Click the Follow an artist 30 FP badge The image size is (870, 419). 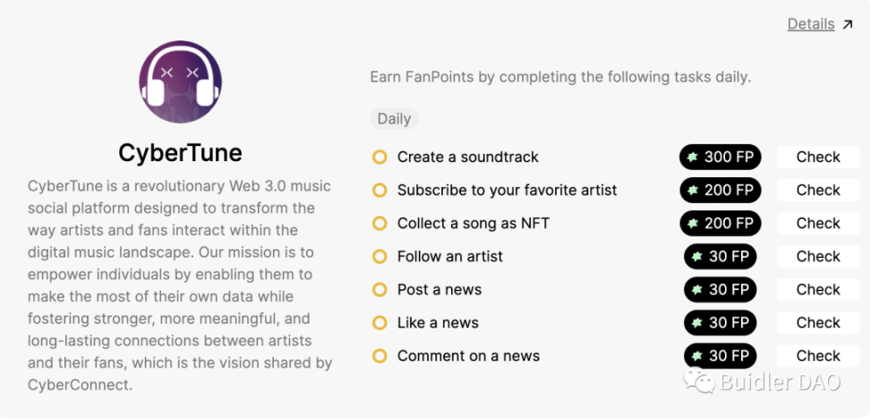tap(721, 256)
